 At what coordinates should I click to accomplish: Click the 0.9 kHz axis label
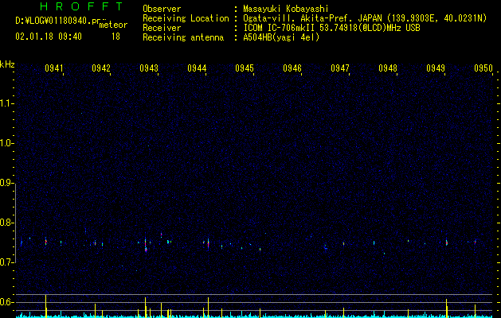coord(6,183)
